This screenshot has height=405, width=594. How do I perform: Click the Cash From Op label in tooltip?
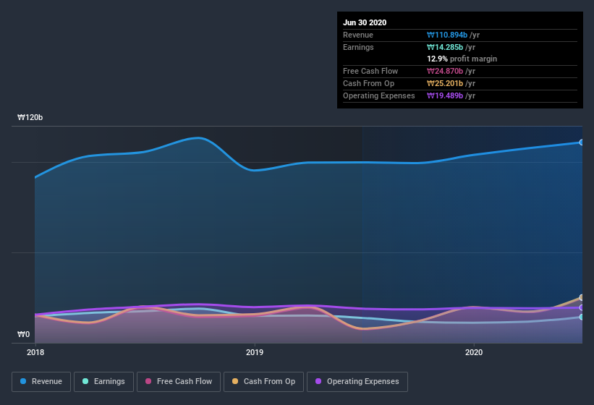tap(368, 83)
